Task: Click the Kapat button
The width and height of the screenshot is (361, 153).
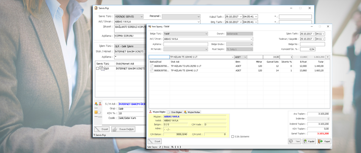Action: tap(325, 142)
